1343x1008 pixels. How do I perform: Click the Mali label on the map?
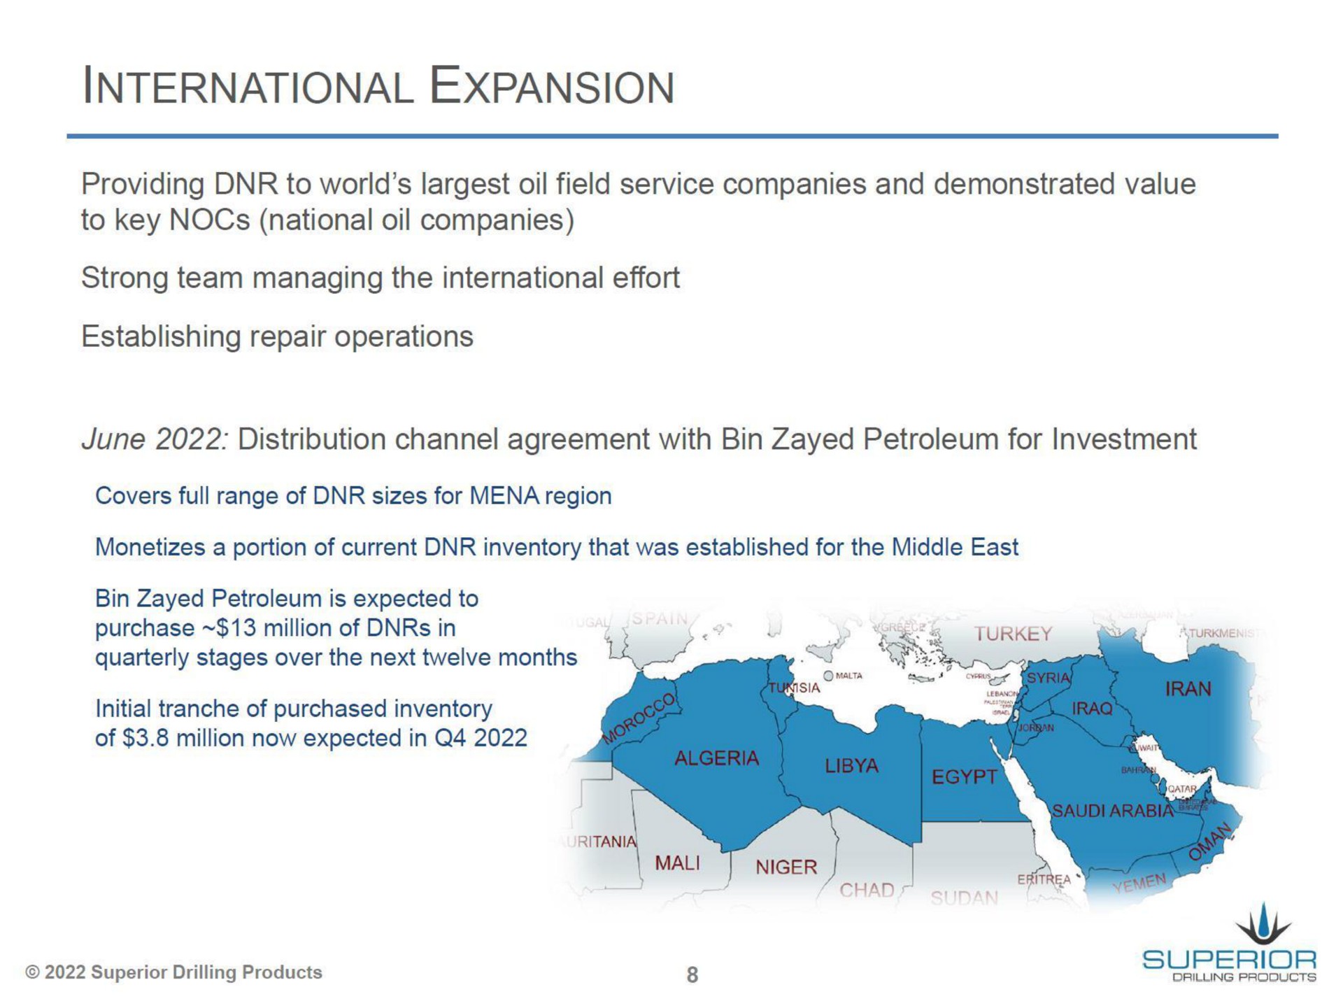tap(677, 864)
